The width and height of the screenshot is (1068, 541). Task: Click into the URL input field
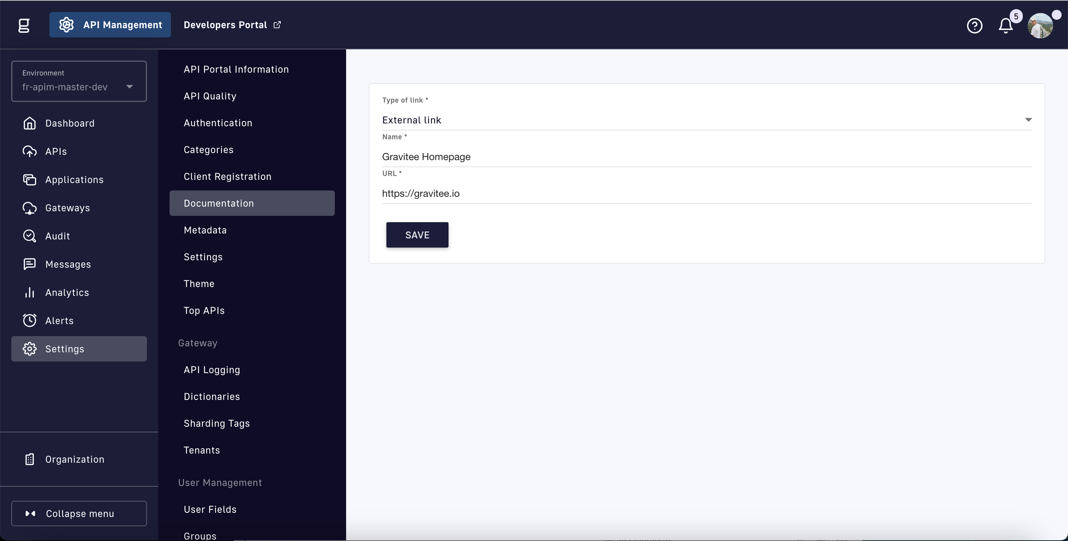tap(706, 193)
